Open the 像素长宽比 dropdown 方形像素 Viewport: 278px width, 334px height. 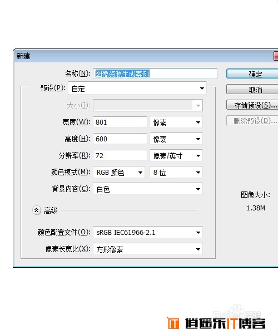click(x=148, y=249)
